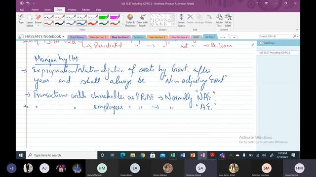The width and height of the screenshot is (316, 177).
Task: Click the Search (Ctrl+E) box
Action: [x=276, y=36]
